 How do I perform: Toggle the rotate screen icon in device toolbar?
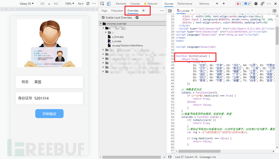(88, 4)
